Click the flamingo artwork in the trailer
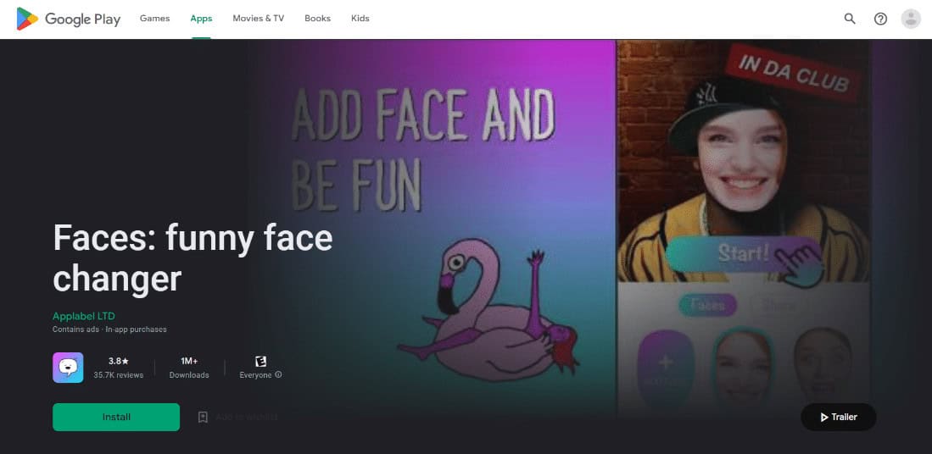932x454 pixels. click(488, 316)
